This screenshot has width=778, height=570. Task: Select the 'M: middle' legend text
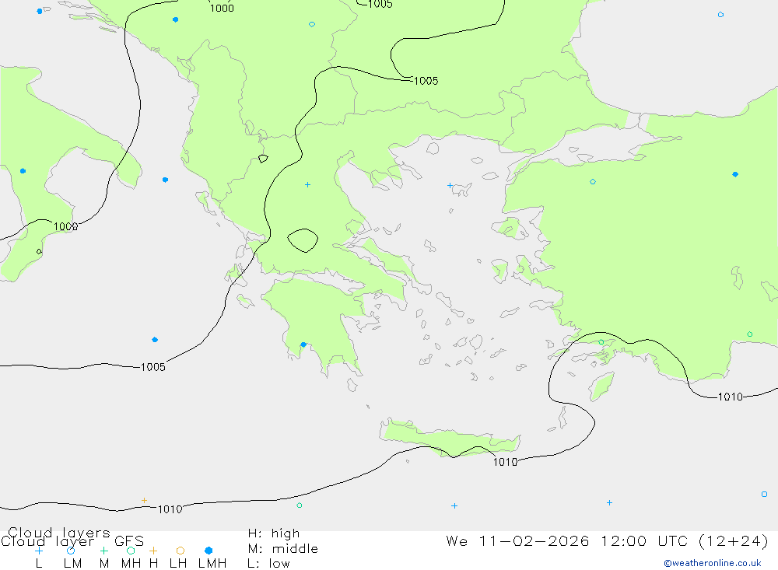click(282, 549)
